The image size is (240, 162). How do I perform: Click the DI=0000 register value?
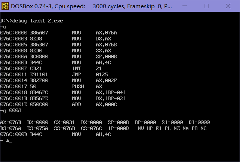click(199, 122)
